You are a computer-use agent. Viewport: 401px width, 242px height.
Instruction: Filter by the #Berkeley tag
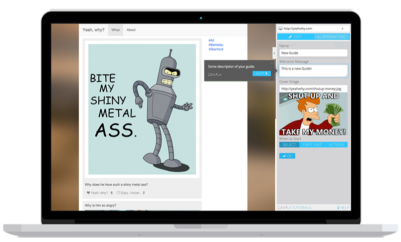[x=216, y=44]
